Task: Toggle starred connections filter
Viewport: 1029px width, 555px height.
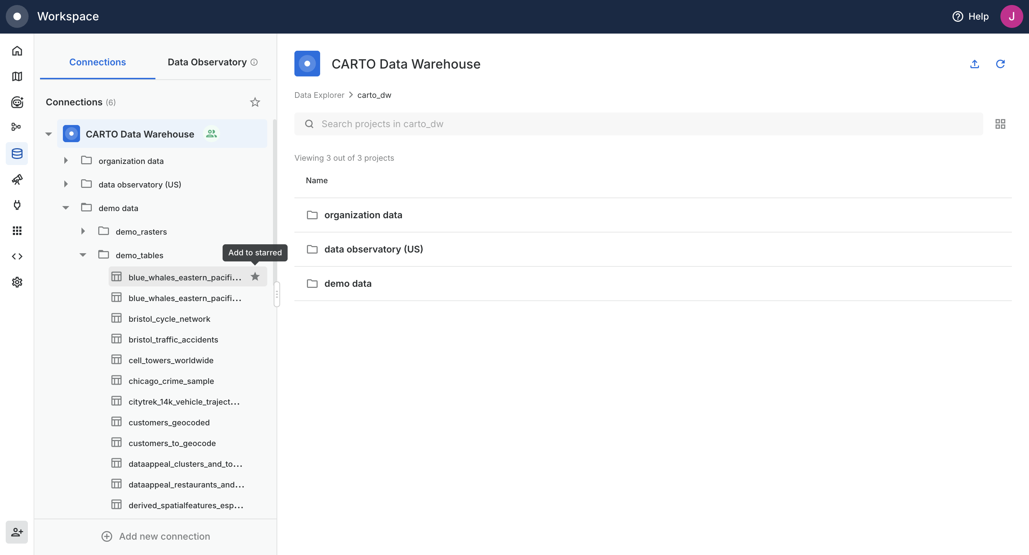Action: click(255, 102)
